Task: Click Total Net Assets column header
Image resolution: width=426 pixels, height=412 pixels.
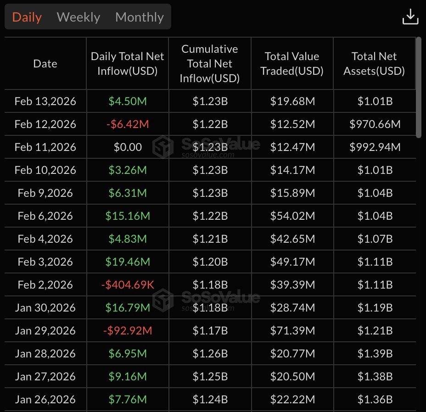Action: pos(374,64)
